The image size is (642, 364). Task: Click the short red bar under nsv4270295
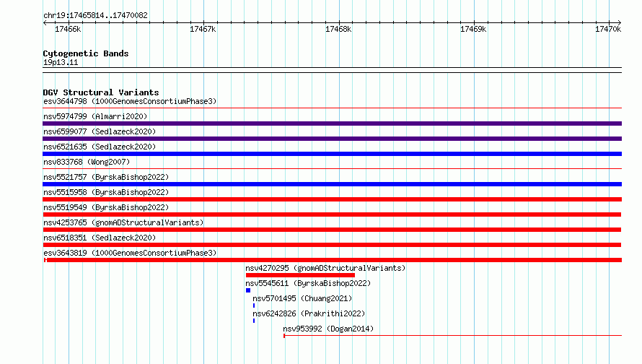(300, 275)
